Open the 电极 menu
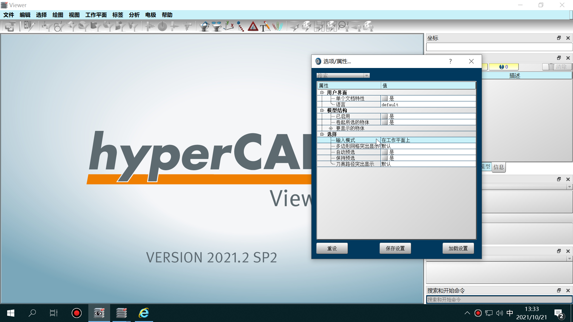 (151, 15)
